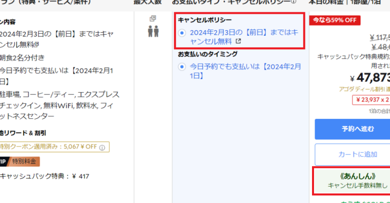Image resolution: width=390 pixels, height=203 pixels.
Task: Open room details popup icon above guests
Action: point(153,18)
